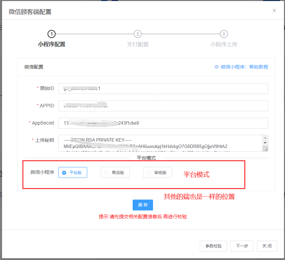The image size is (285, 260).
Task: Click the 平台模式 divider label
Action: (146, 157)
